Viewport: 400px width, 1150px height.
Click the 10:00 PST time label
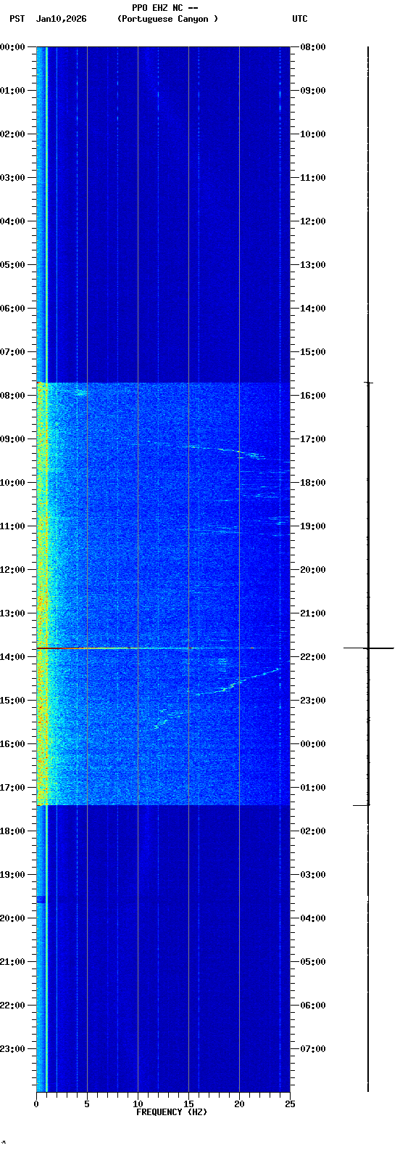(x=13, y=483)
